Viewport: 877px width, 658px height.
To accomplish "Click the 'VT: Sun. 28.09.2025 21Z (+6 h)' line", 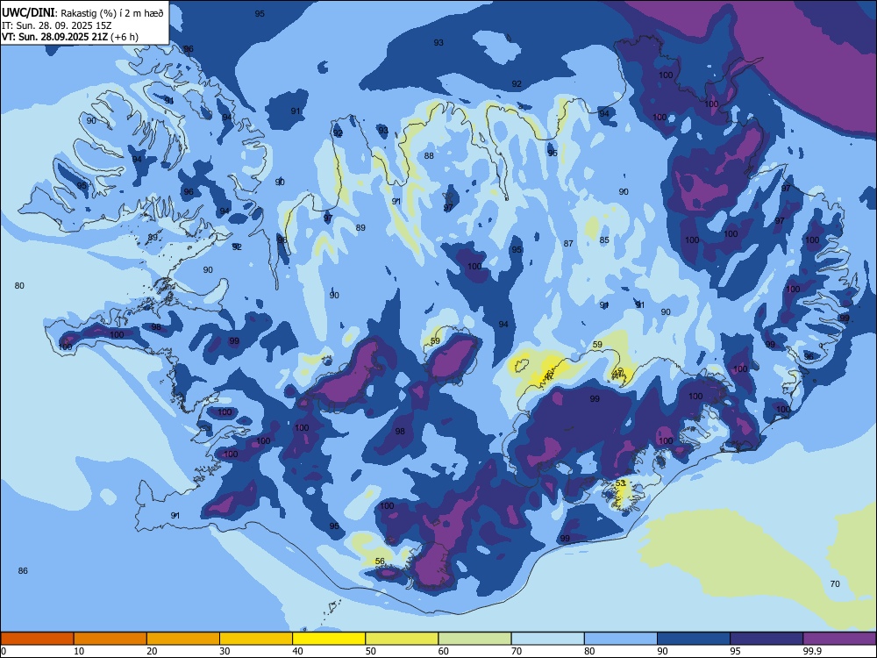I will coord(70,37).
